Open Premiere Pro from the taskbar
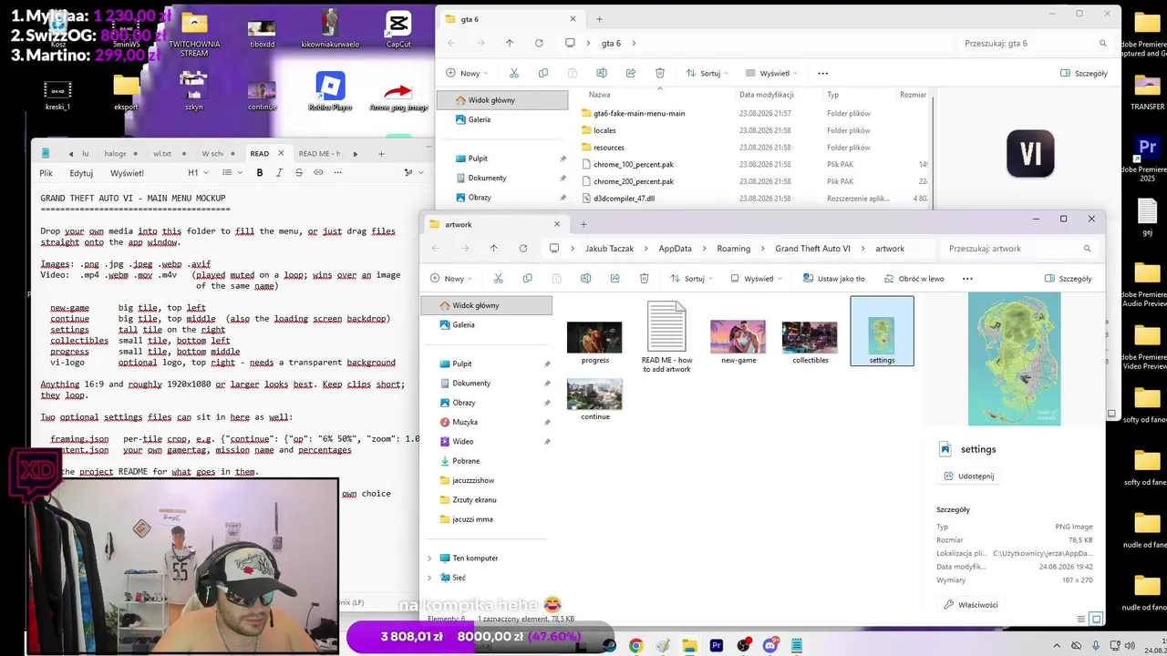 pyautogui.click(x=717, y=646)
